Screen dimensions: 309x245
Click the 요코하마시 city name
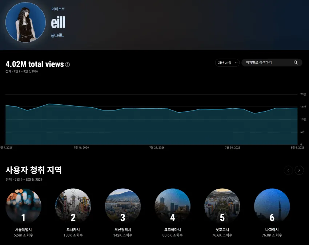(x=173, y=230)
